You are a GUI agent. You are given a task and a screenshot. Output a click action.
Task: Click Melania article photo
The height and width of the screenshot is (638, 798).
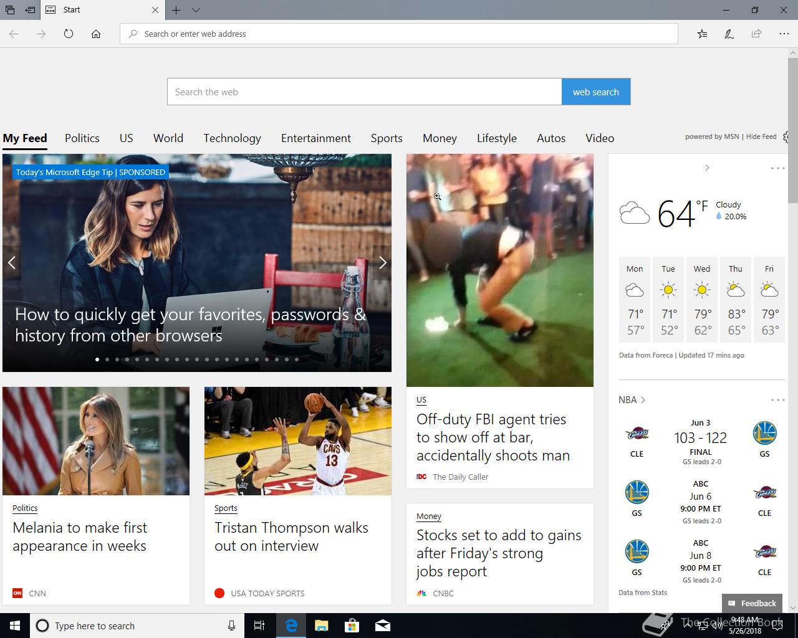point(96,441)
